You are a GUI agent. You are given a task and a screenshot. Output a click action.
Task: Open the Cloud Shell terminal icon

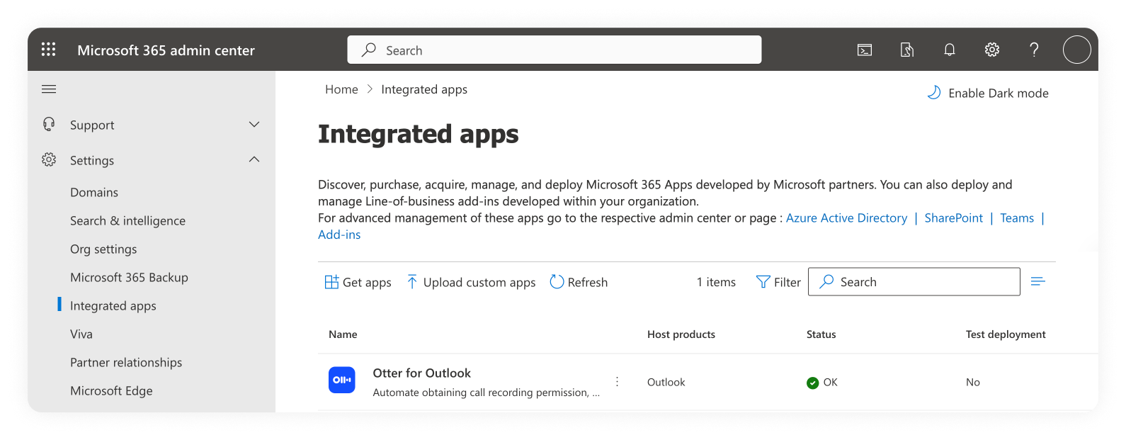click(x=865, y=50)
